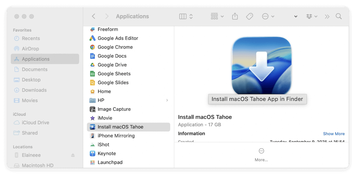Click the Google Docs icon

[x=92, y=56]
